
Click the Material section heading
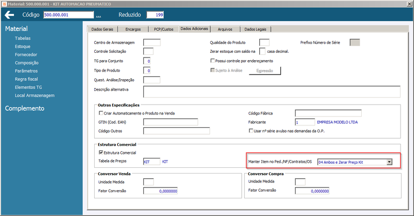[17, 28]
